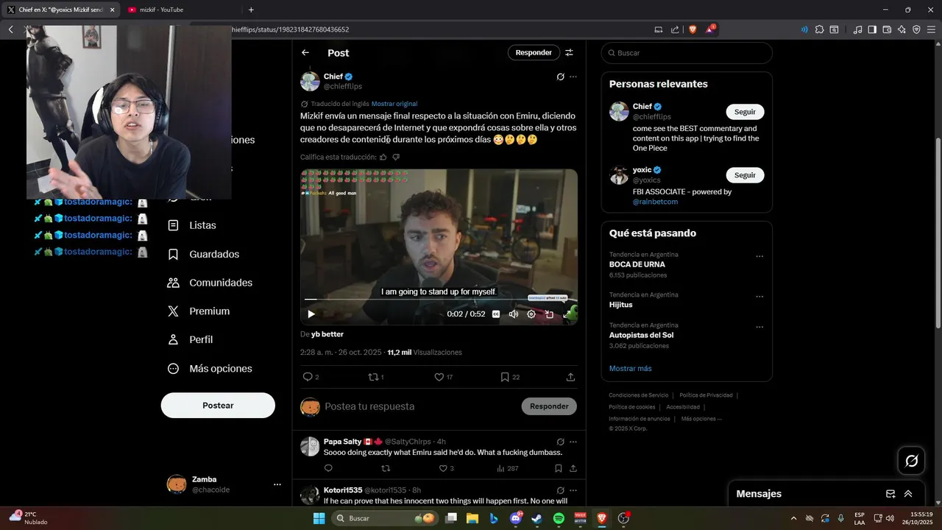Share Papa Salty's reply

(573, 468)
